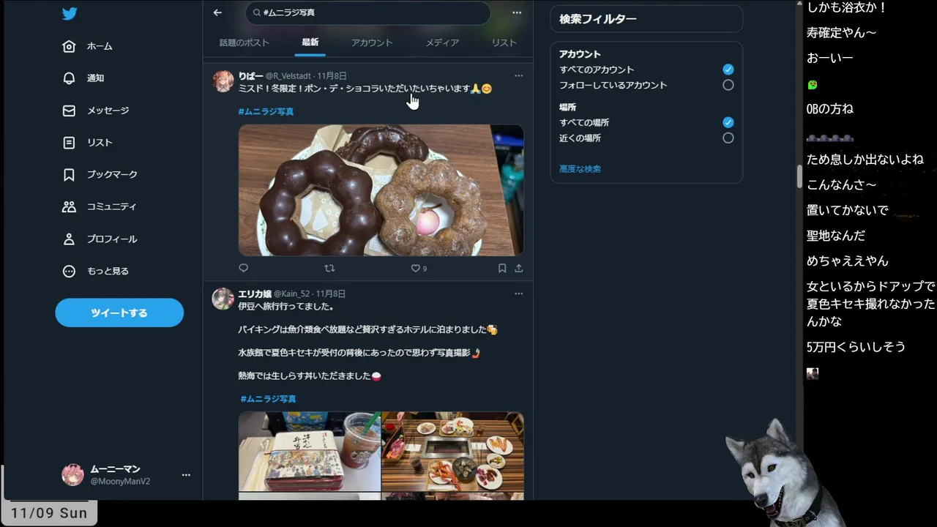The width and height of the screenshot is (937, 527).
Task: Click the ツイートする button
Action: point(119,313)
